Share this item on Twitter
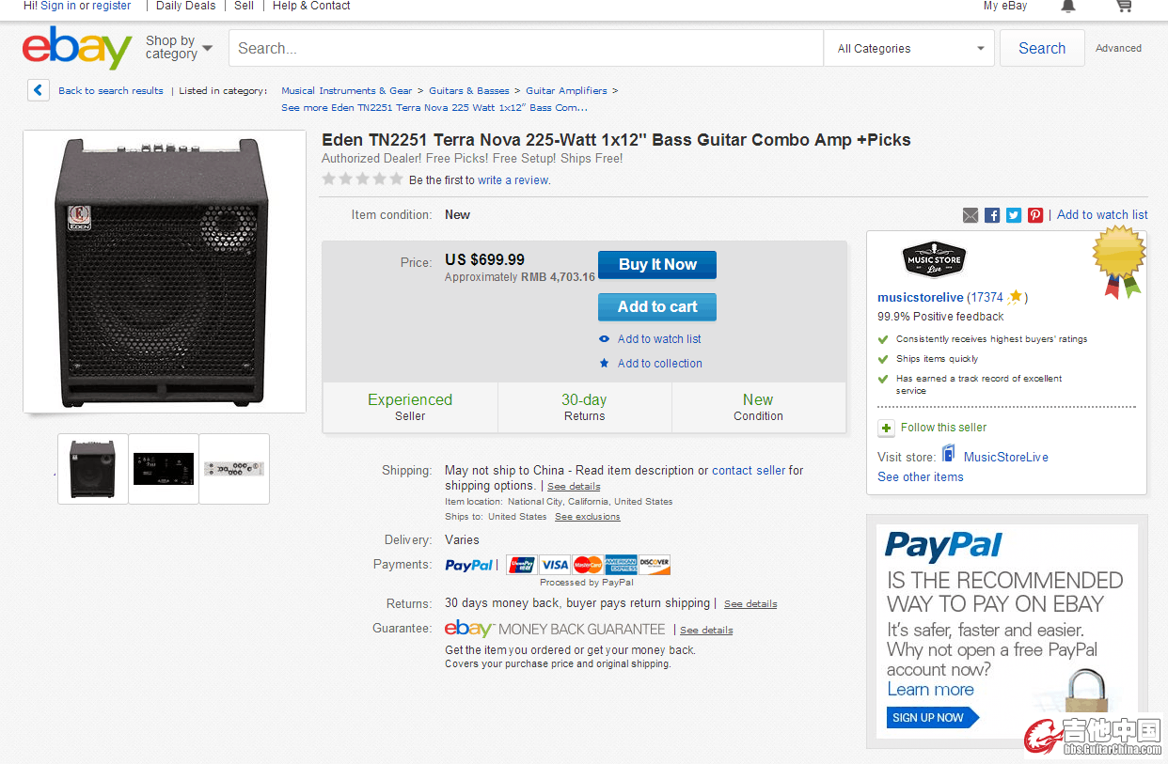This screenshot has height=764, width=1168. coord(1014,215)
